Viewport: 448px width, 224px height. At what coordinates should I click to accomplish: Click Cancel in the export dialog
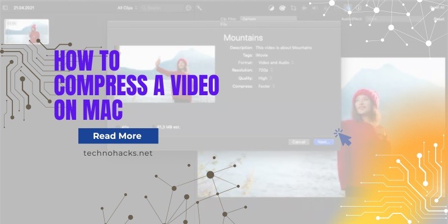299,142
